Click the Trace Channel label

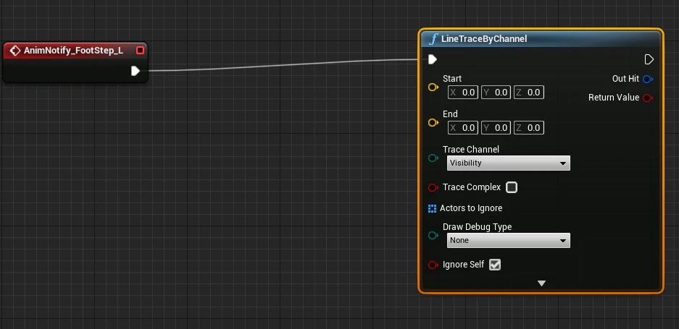[471, 150]
